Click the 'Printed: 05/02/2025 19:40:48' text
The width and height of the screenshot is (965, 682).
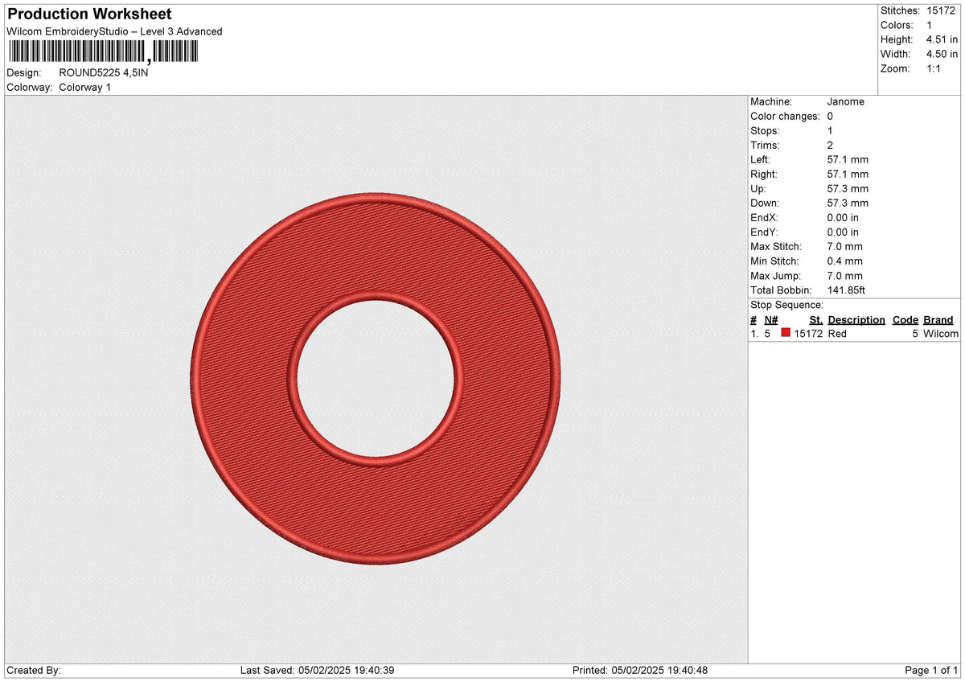640,670
